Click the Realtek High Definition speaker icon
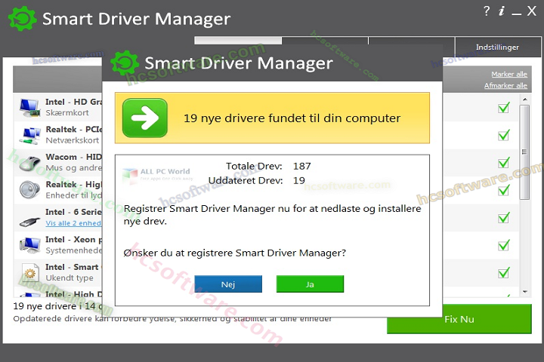 click(x=29, y=190)
